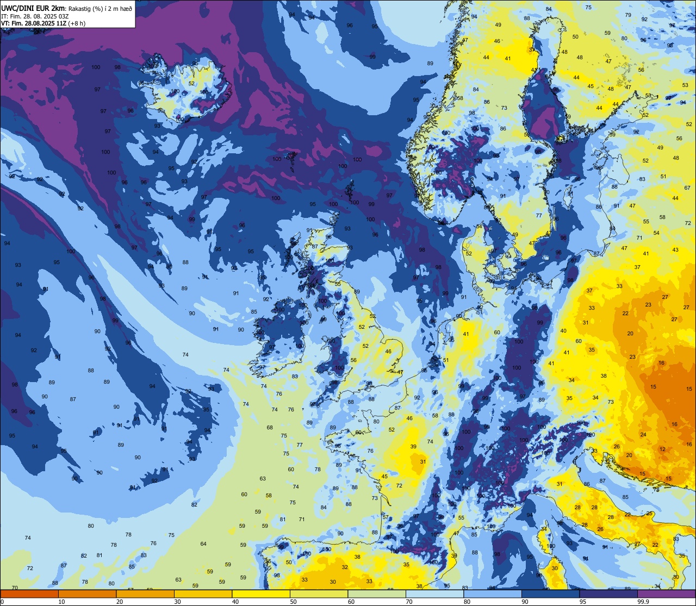Pick the legend swatch between 30 and 40

203,593
